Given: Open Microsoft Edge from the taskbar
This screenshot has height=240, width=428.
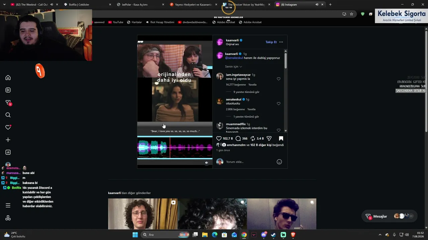Looking at the screenshot, I should [215, 235].
